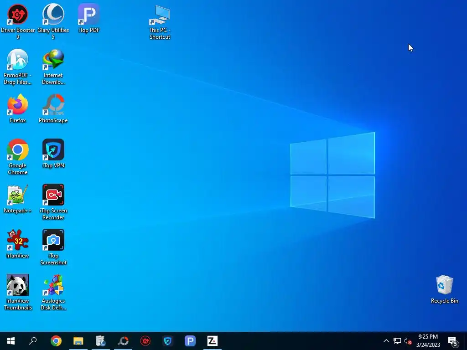Image resolution: width=467 pixels, height=350 pixels.
Task: Switch to PhotoScape in the taskbar
Action: [x=123, y=341]
